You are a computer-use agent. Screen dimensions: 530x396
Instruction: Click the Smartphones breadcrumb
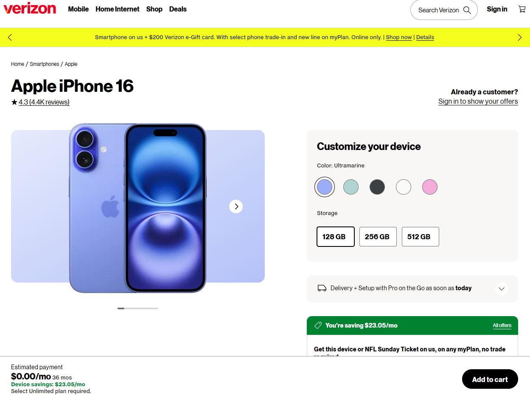coord(45,64)
